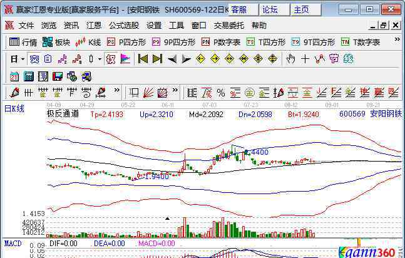Open P数字表 tool
This screenshot has height=258, width=405.
[221, 42]
